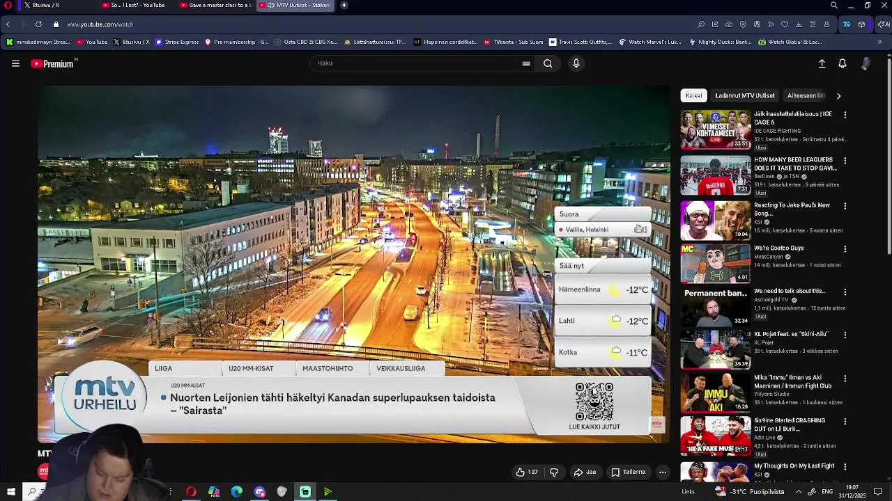Open the Stripe Express bookmark
This screenshot has width=892, height=501.
coord(177,42)
